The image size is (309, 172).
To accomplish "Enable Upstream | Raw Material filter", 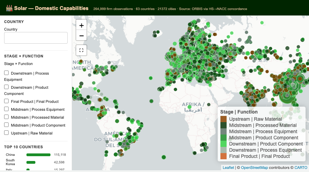I will pos(6,133).
